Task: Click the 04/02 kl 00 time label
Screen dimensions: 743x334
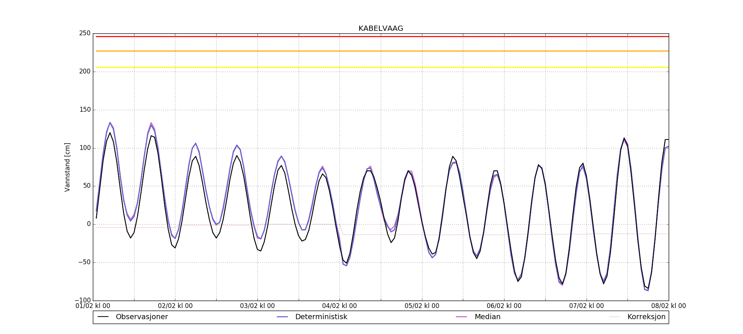Action: click(340, 306)
